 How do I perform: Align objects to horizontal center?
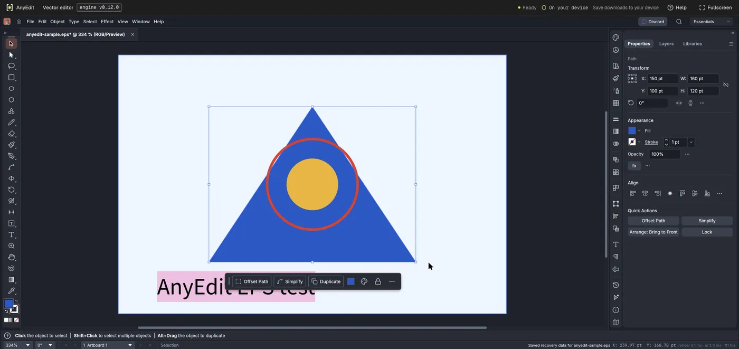pyautogui.click(x=645, y=193)
